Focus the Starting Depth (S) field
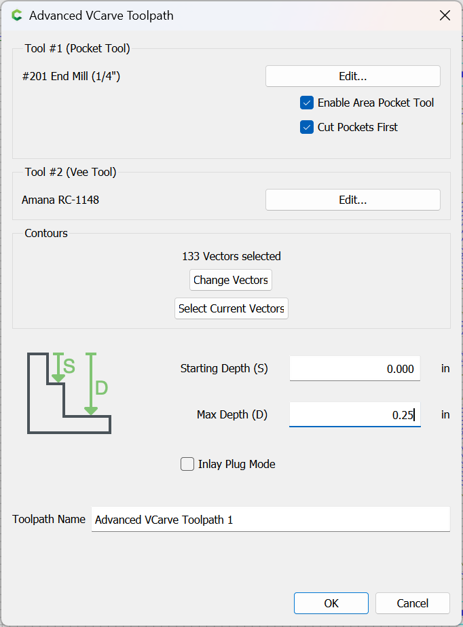The height and width of the screenshot is (627, 463). click(x=354, y=369)
